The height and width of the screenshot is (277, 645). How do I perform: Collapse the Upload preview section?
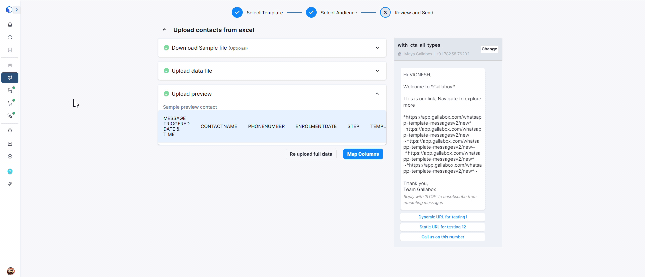click(377, 94)
